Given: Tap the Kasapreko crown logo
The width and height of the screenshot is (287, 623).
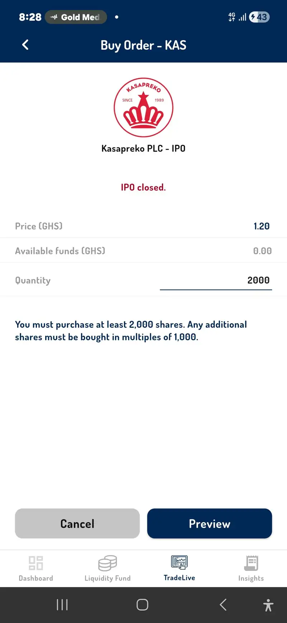Looking at the screenshot, I should click(143, 107).
